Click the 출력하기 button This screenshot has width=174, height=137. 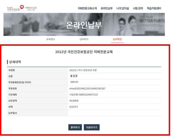point(75,127)
